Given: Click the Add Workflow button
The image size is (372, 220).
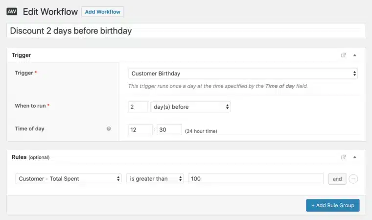Looking at the screenshot, I should pos(103,11).
